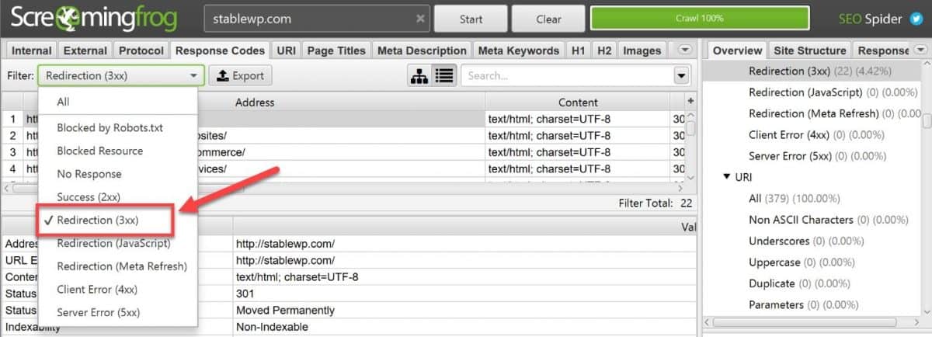The height and width of the screenshot is (337, 932).
Task: Open the Meta Description tab
Action: pyautogui.click(x=422, y=50)
